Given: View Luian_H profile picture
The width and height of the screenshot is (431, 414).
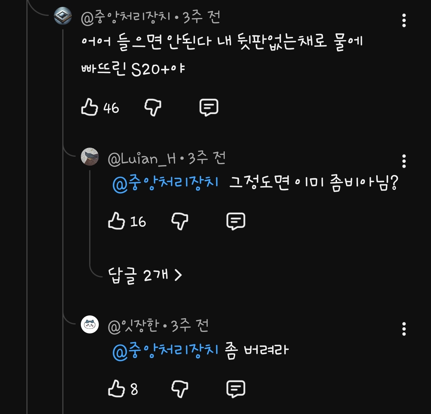Looking at the screenshot, I should (x=90, y=156).
